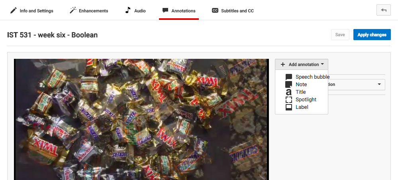The height and width of the screenshot is (180, 398).
Task: Click the plus icon on Add annotation
Action: 283,64
